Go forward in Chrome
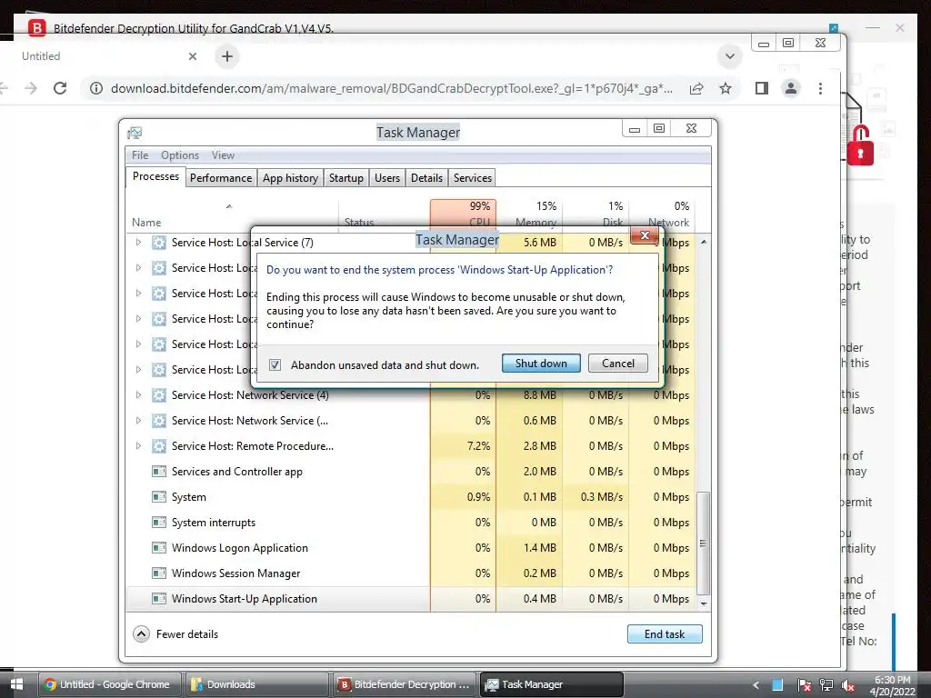The height and width of the screenshot is (698, 931). pyautogui.click(x=31, y=88)
